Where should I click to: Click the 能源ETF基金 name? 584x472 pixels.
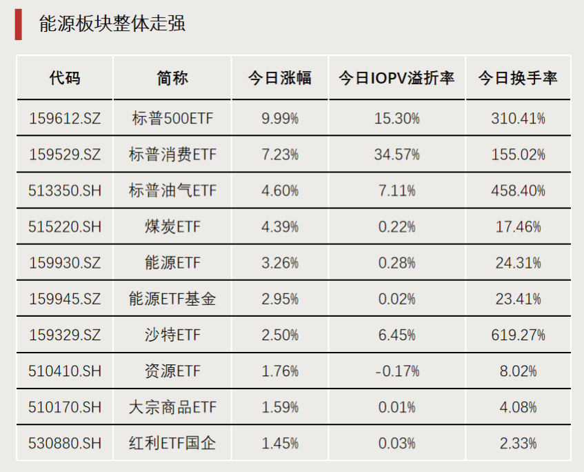pyautogui.click(x=172, y=299)
